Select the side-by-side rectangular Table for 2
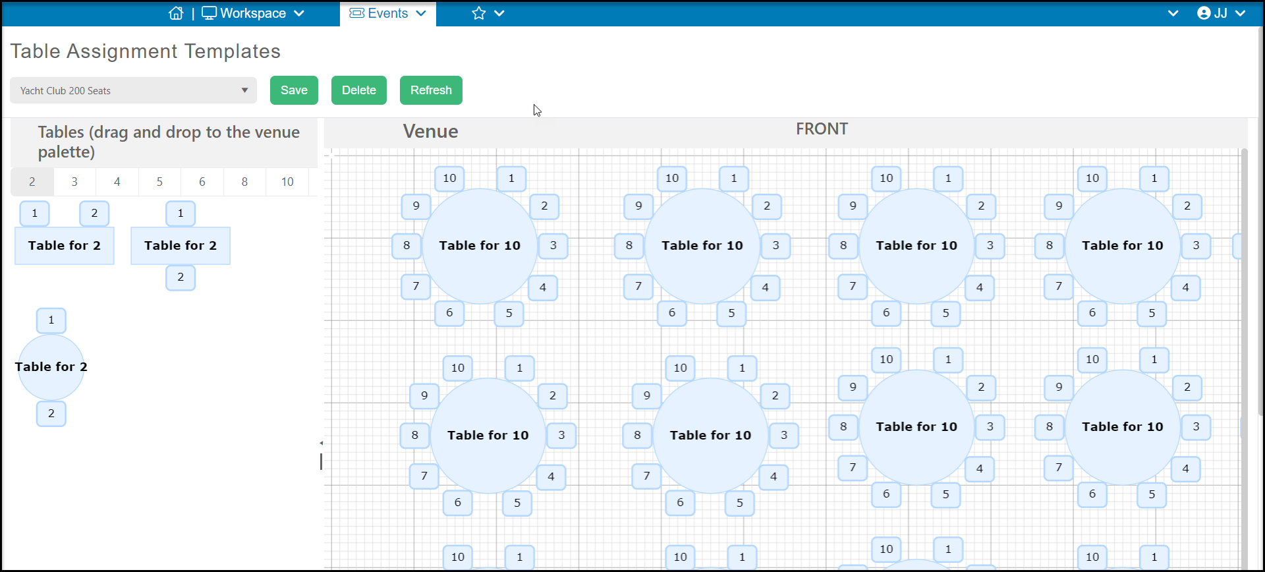1265x572 pixels. (x=65, y=246)
